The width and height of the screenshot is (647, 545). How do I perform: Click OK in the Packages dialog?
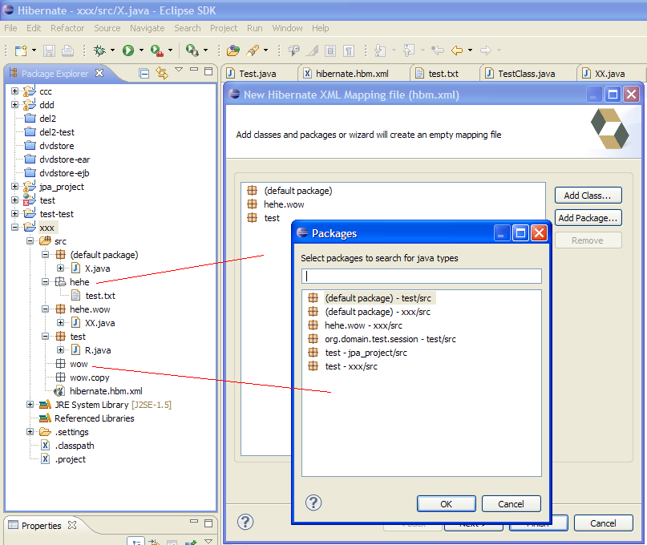pyautogui.click(x=446, y=504)
